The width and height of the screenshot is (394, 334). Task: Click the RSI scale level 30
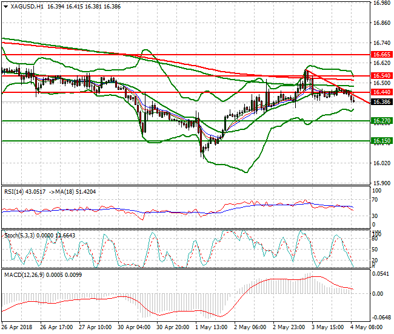click(375, 216)
